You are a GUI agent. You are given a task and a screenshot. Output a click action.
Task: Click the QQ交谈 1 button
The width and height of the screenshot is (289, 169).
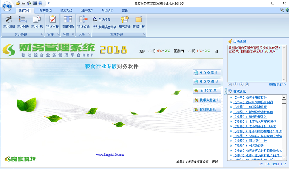pyautogui.click(x=207, y=72)
